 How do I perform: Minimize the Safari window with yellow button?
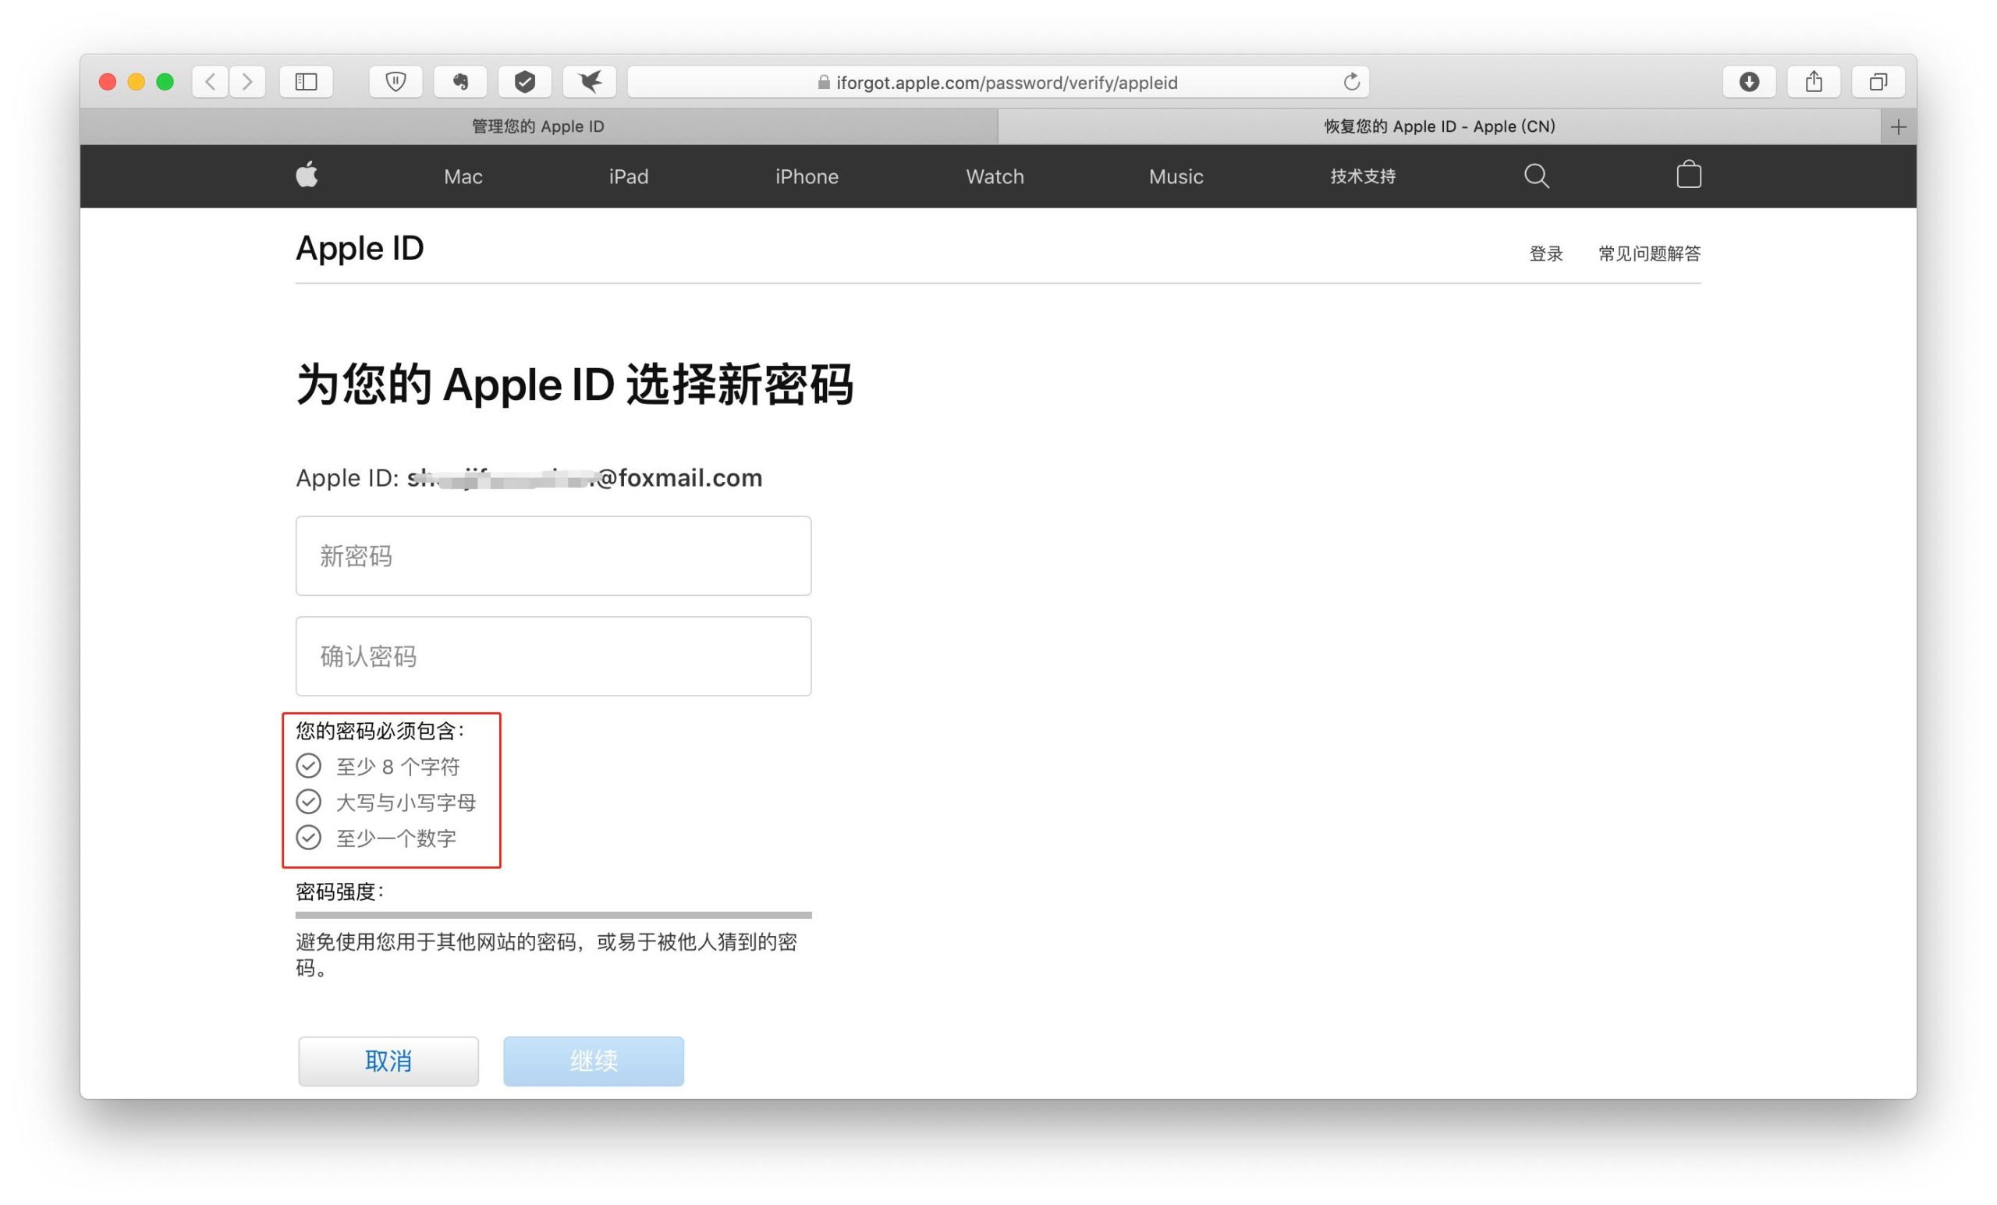[137, 82]
